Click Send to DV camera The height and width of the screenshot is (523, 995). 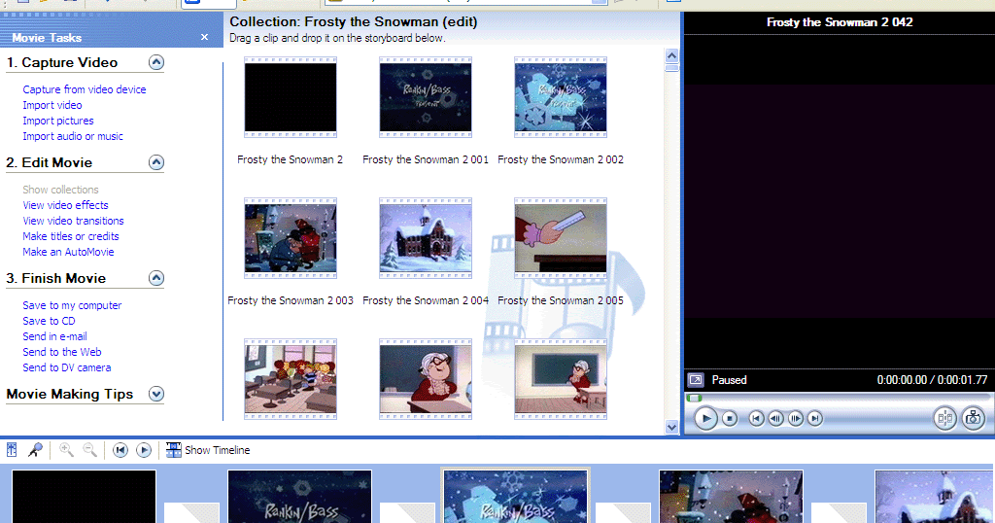67,367
